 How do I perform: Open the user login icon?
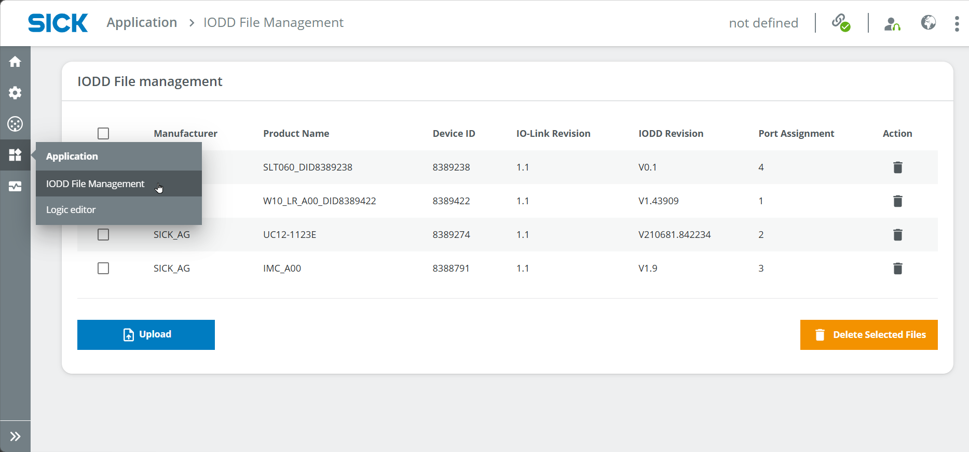pyautogui.click(x=892, y=23)
